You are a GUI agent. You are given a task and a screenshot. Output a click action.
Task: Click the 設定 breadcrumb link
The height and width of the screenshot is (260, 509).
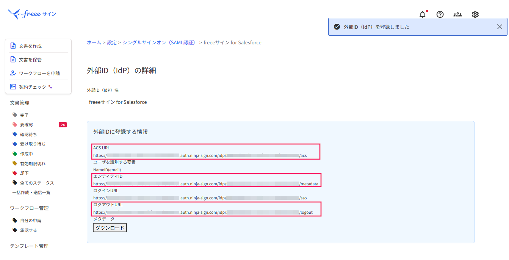(112, 42)
